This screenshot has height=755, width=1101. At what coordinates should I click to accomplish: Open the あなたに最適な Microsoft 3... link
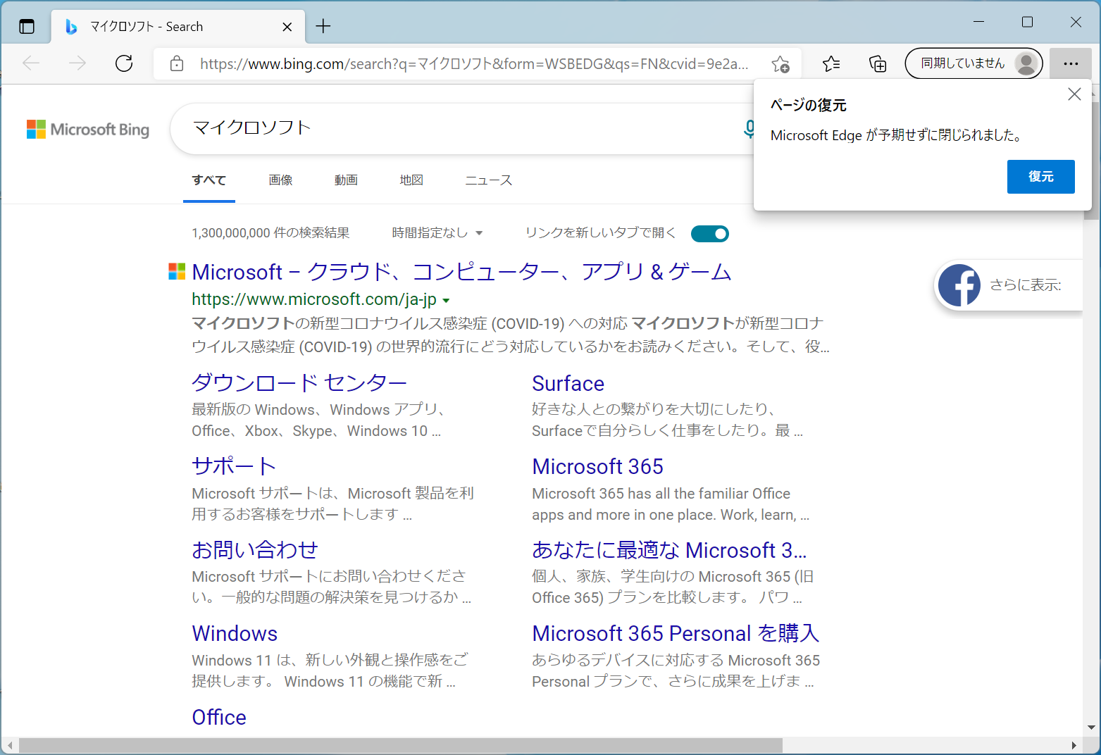669,549
